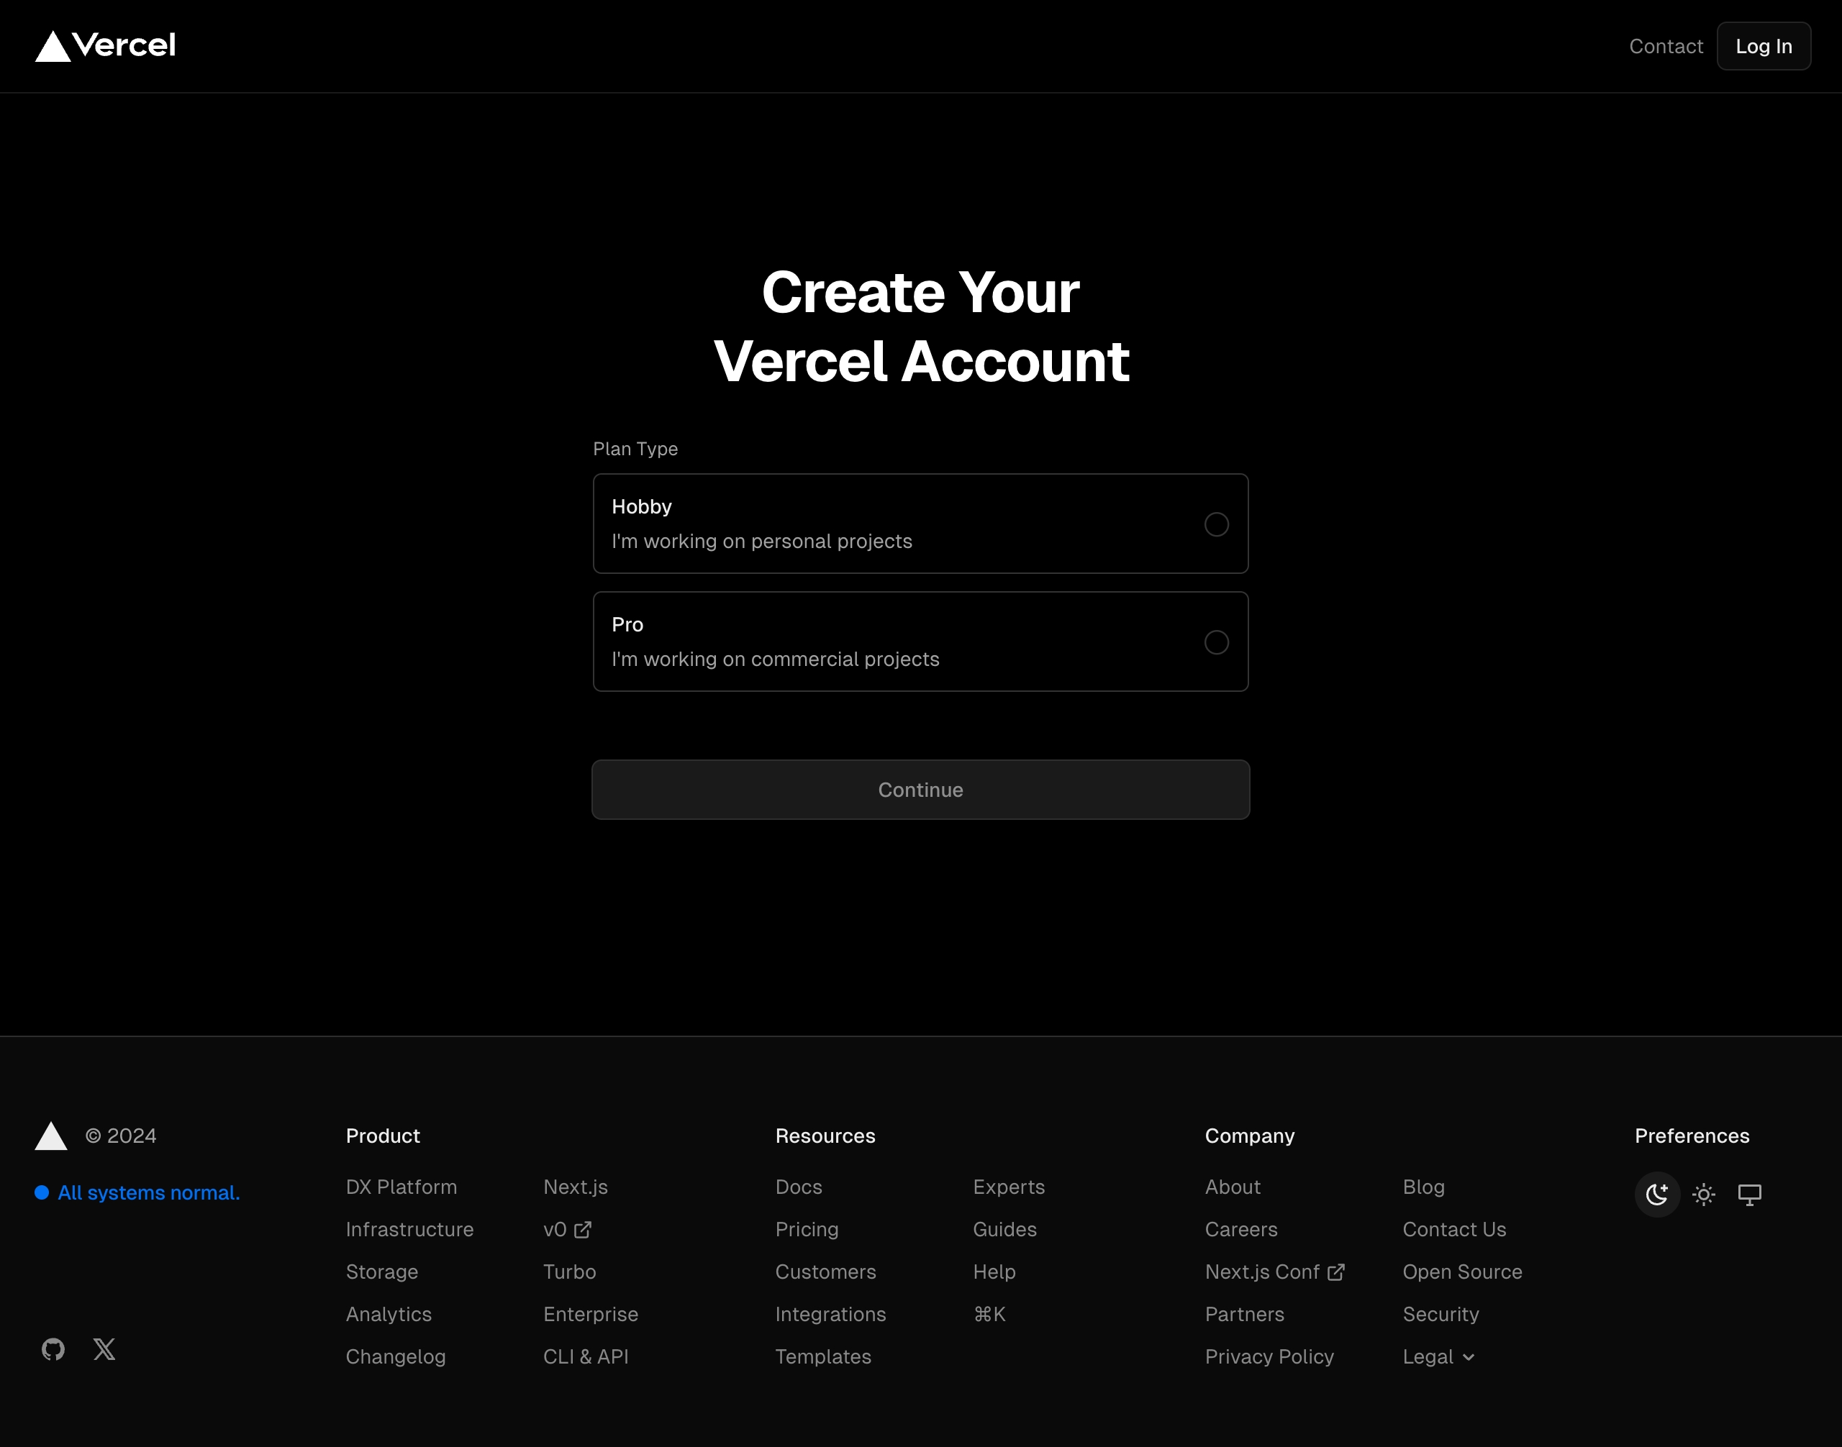Click the Vercel logo in the header
Screen dimensions: 1842x1447
[105, 46]
